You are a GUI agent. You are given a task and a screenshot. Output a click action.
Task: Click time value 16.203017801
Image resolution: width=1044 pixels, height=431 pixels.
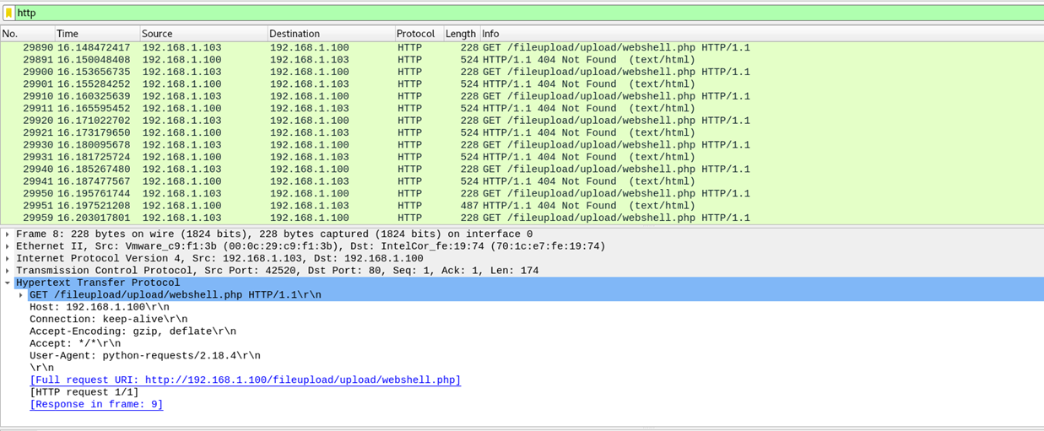click(x=94, y=218)
